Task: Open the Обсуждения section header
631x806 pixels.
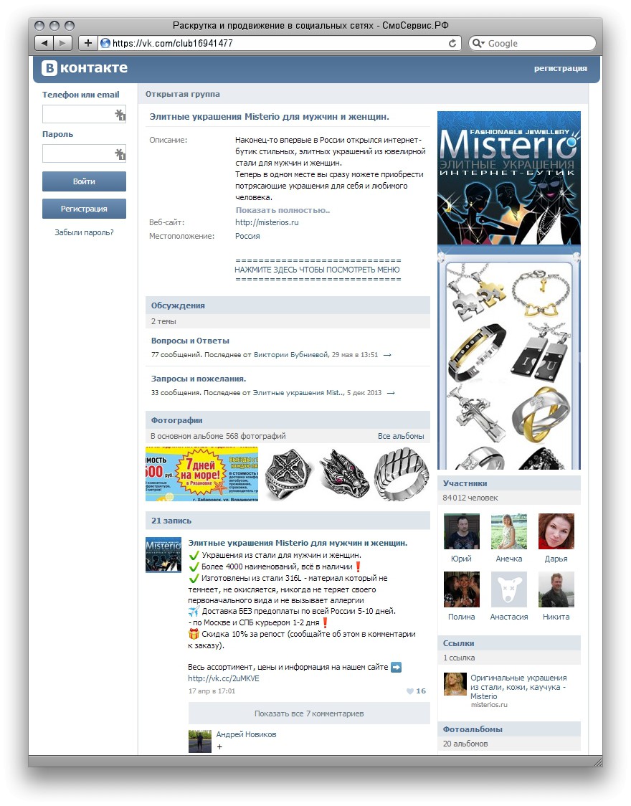Action: coord(288,305)
